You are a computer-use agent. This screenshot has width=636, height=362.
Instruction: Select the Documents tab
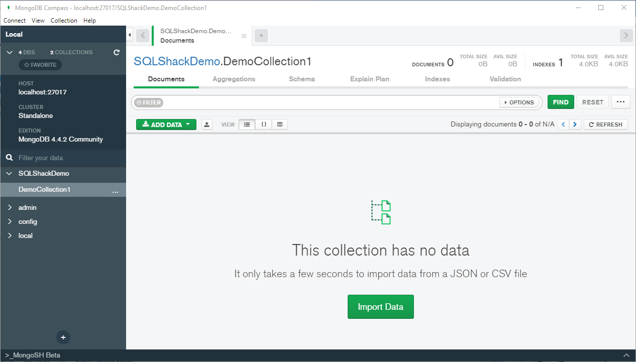pos(166,79)
